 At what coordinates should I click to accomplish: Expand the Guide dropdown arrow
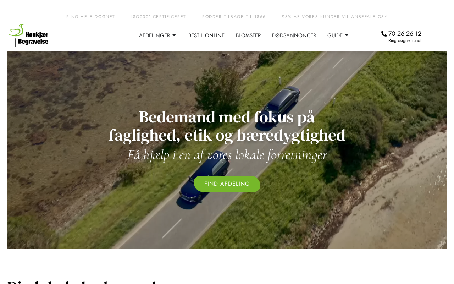(x=347, y=35)
